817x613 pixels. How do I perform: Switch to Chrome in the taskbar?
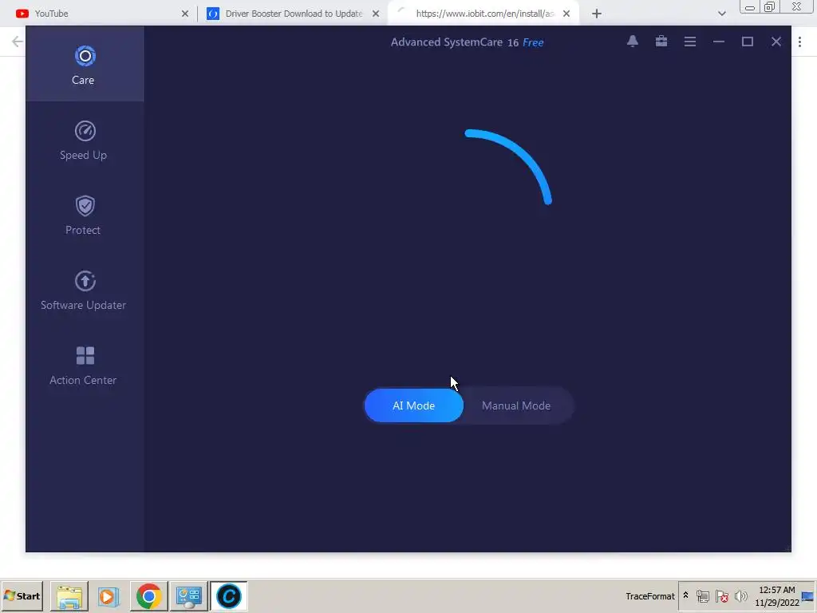pyautogui.click(x=148, y=595)
